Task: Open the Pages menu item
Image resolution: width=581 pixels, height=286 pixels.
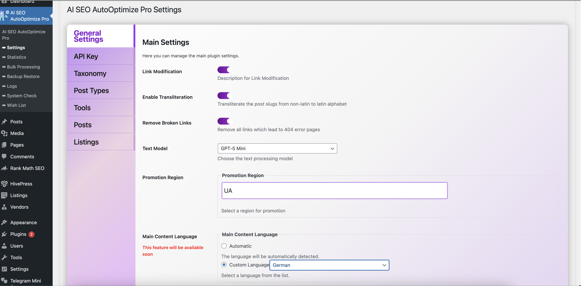Action: [x=17, y=145]
